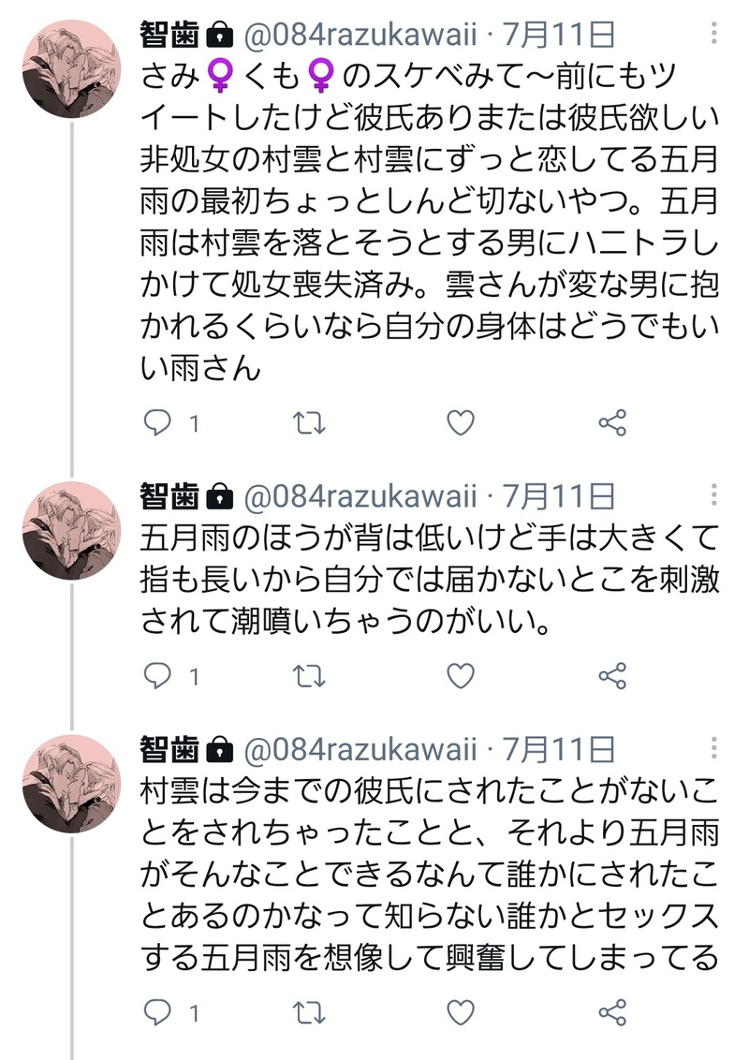Image resolution: width=749 pixels, height=1060 pixels.
Task: Share the second tweet
Action: (x=611, y=675)
